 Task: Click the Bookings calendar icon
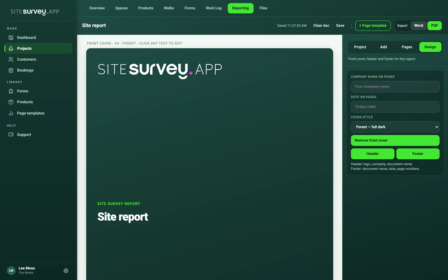(x=11, y=70)
